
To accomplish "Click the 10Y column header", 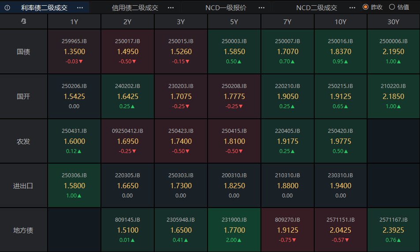I will click(340, 22).
